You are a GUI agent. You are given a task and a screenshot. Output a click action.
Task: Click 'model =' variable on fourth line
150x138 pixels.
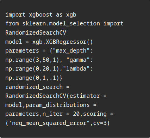tap(17, 42)
